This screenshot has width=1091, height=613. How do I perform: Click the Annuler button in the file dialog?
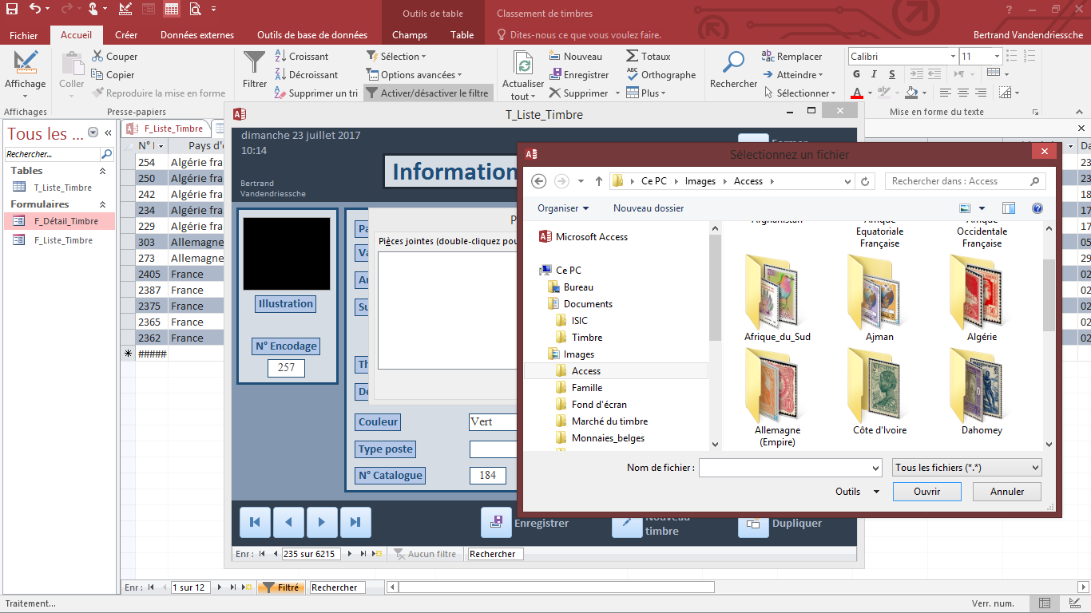pyautogui.click(x=1007, y=492)
